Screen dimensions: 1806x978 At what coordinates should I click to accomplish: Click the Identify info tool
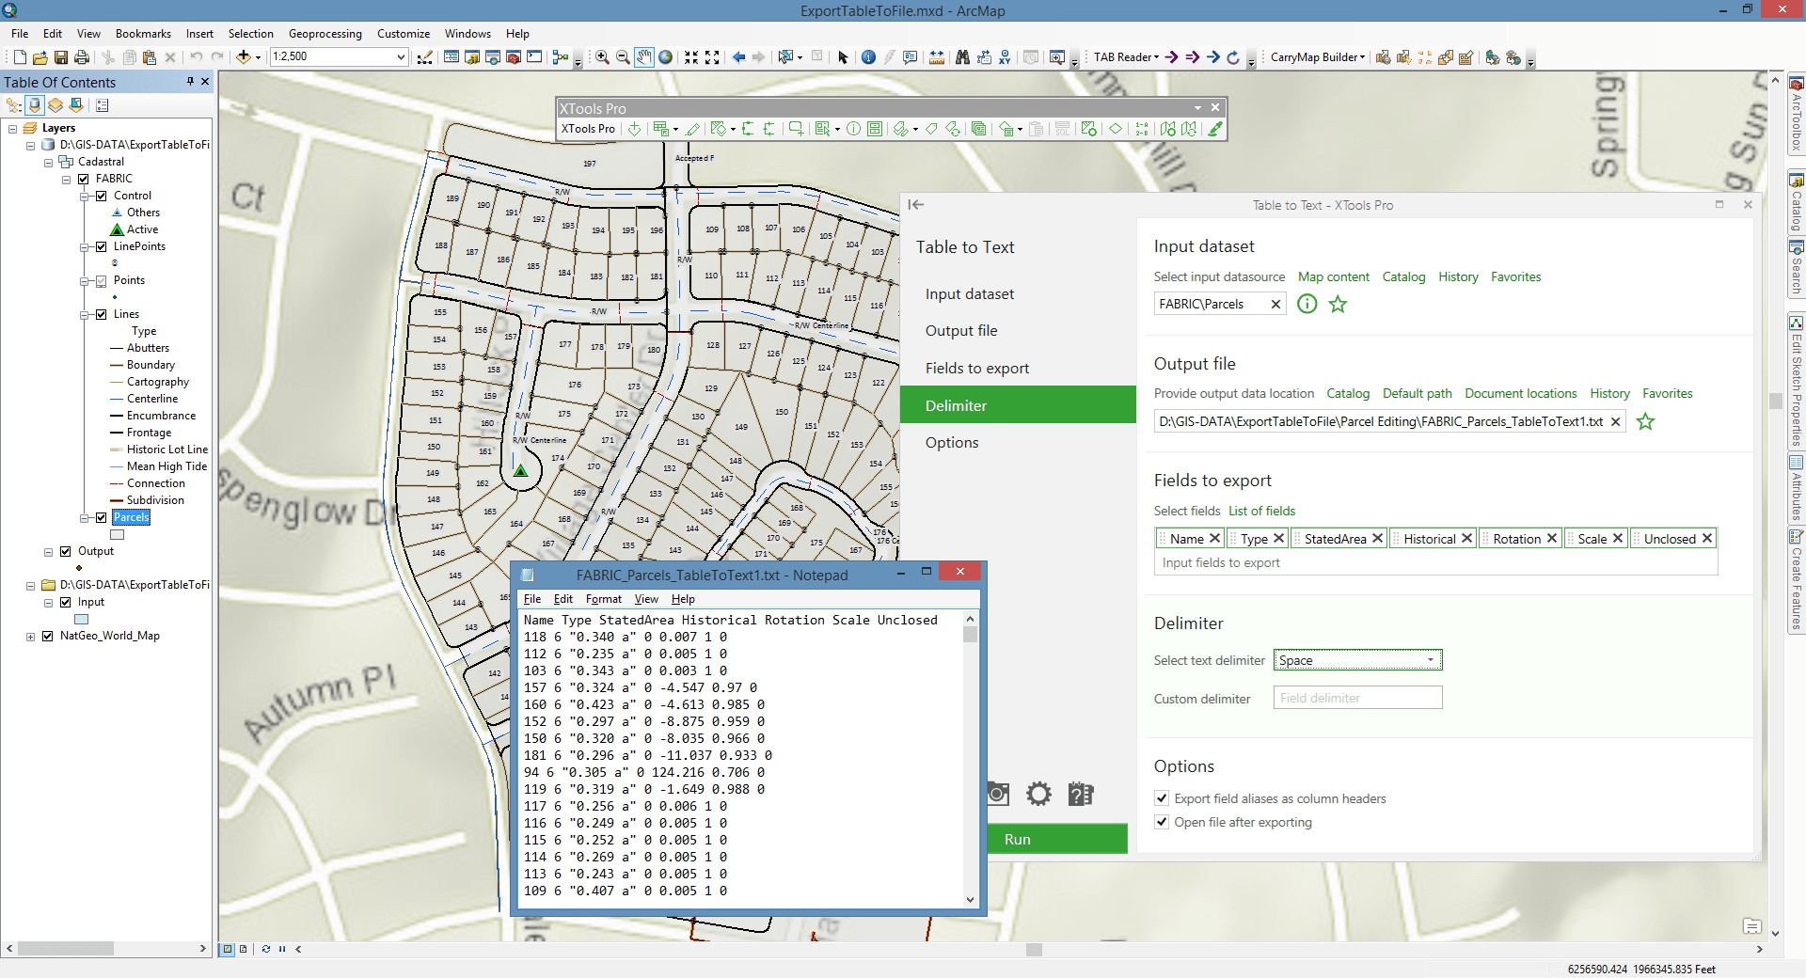tap(868, 57)
